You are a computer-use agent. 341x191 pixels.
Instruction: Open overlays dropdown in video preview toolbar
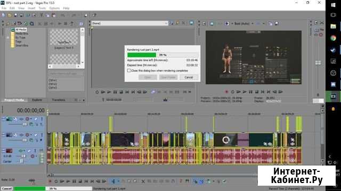click(x=264, y=23)
